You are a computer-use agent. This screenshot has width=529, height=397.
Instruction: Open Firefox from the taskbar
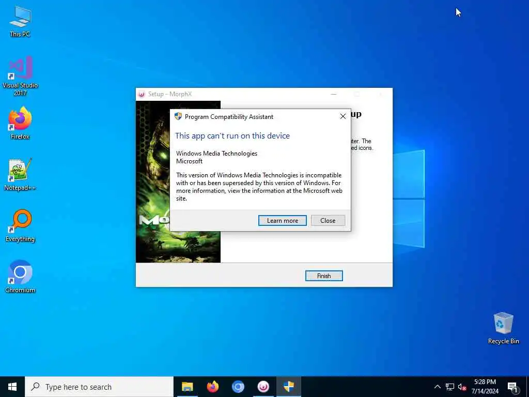pyautogui.click(x=212, y=387)
